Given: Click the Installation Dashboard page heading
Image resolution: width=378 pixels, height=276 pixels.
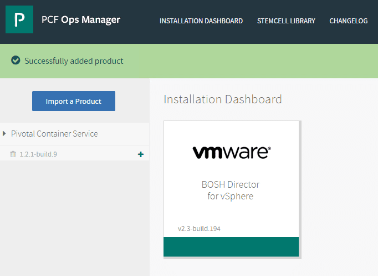Looking at the screenshot, I should click(x=223, y=99).
